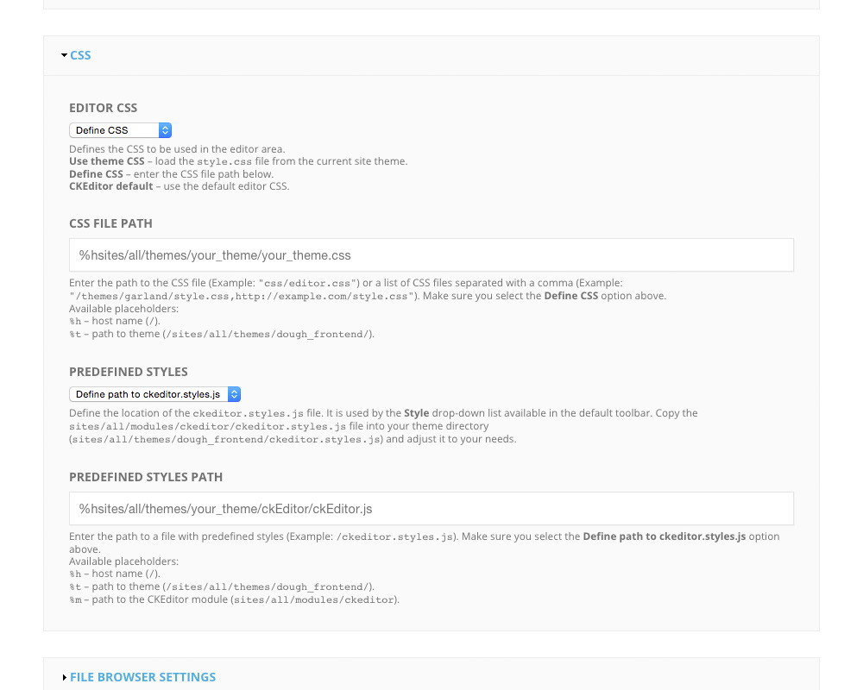Collapse the CSS section triangle
Image resolution: width=863 pixels, height=690 pixels.
(65, 55)
